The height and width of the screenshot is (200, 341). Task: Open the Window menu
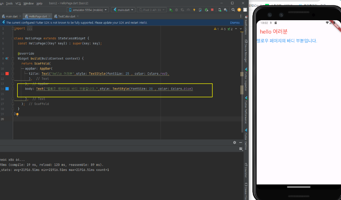28,3
